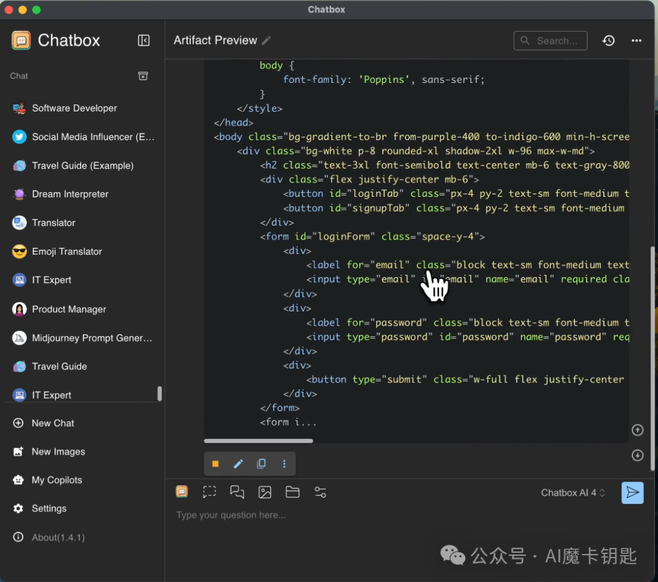Viewport: 658px width, 582px height.
Task: Open the Chatbox AI 4 model selector
Action: point(571,492)
